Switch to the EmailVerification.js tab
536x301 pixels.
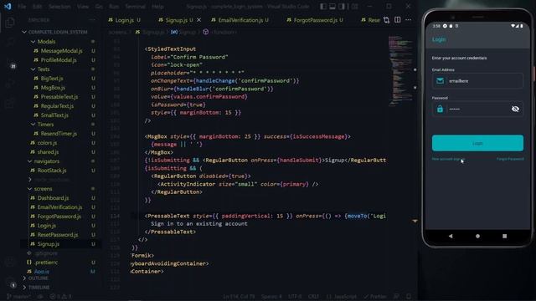tap(240, 20)
